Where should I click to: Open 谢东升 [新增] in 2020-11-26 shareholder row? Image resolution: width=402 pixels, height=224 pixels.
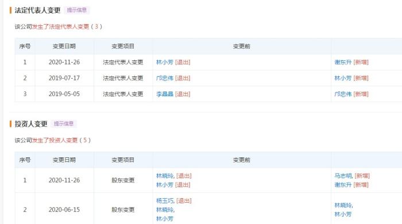(x=351, y=185)
